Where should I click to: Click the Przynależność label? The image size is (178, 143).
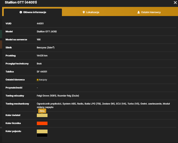pos(14,88)
